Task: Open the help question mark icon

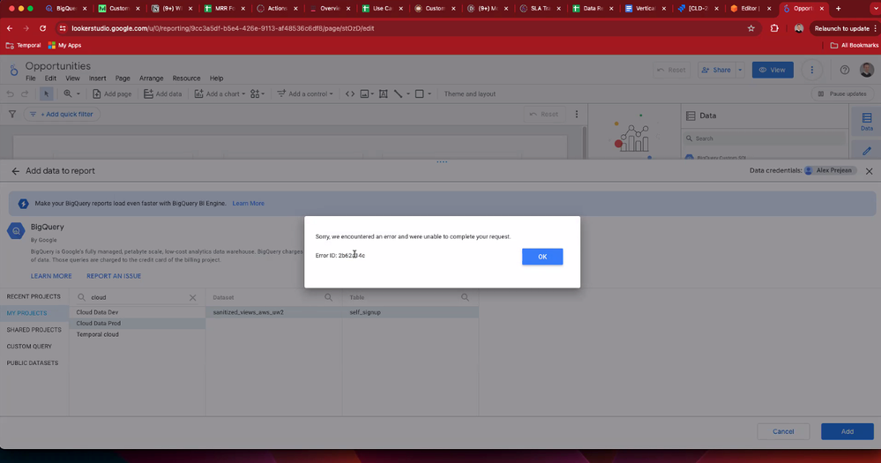Action: click(845, 70)
